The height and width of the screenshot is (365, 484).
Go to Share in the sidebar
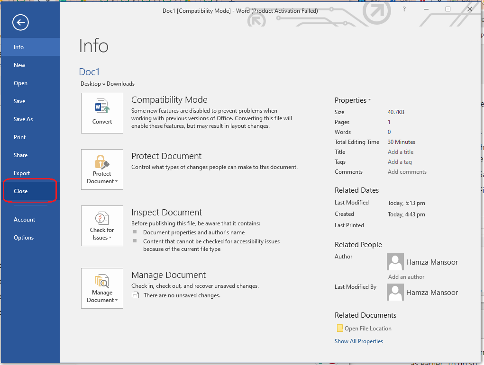[30, 155]
